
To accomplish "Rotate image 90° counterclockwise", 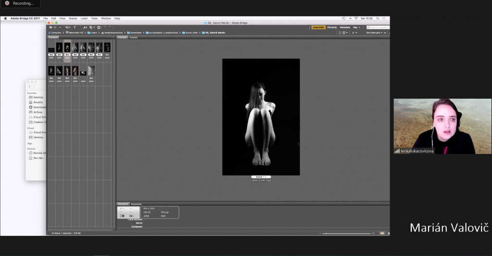I will pyautogui.click(x=105, y=27).
